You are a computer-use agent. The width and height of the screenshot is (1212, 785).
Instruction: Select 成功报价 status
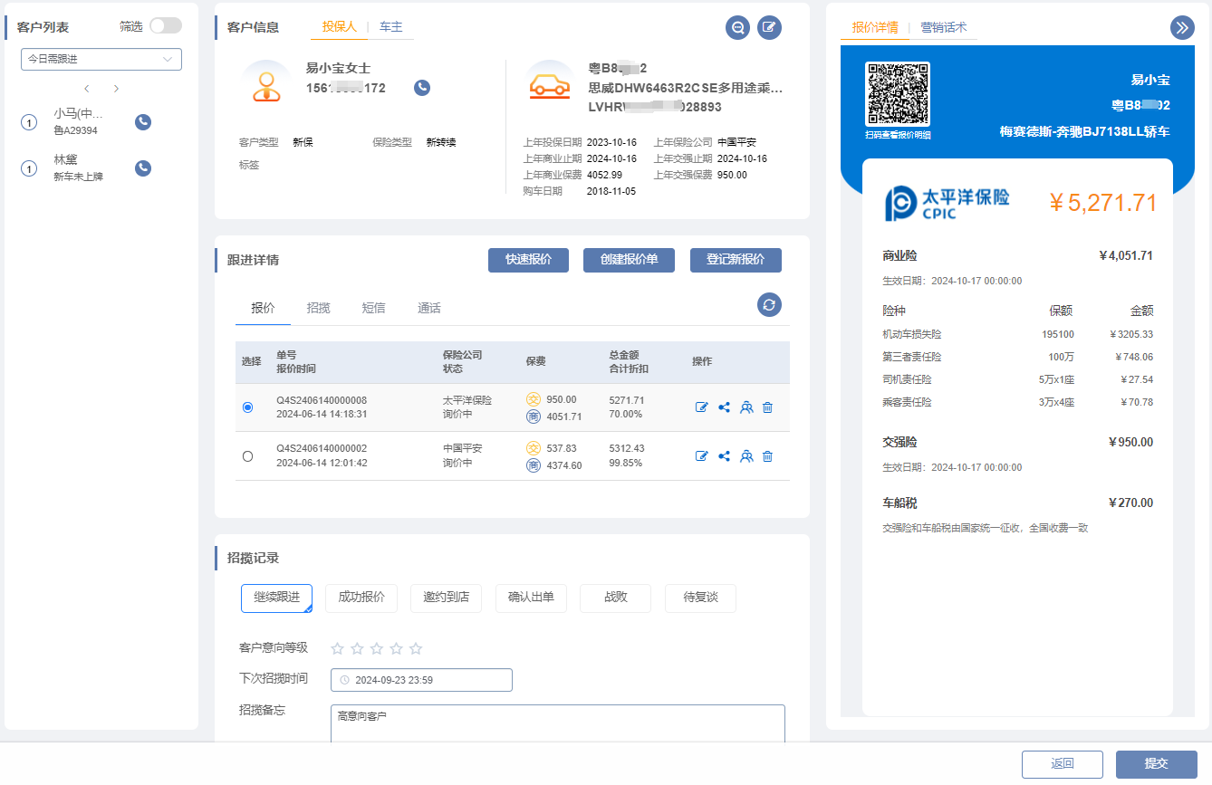point(361,598)
